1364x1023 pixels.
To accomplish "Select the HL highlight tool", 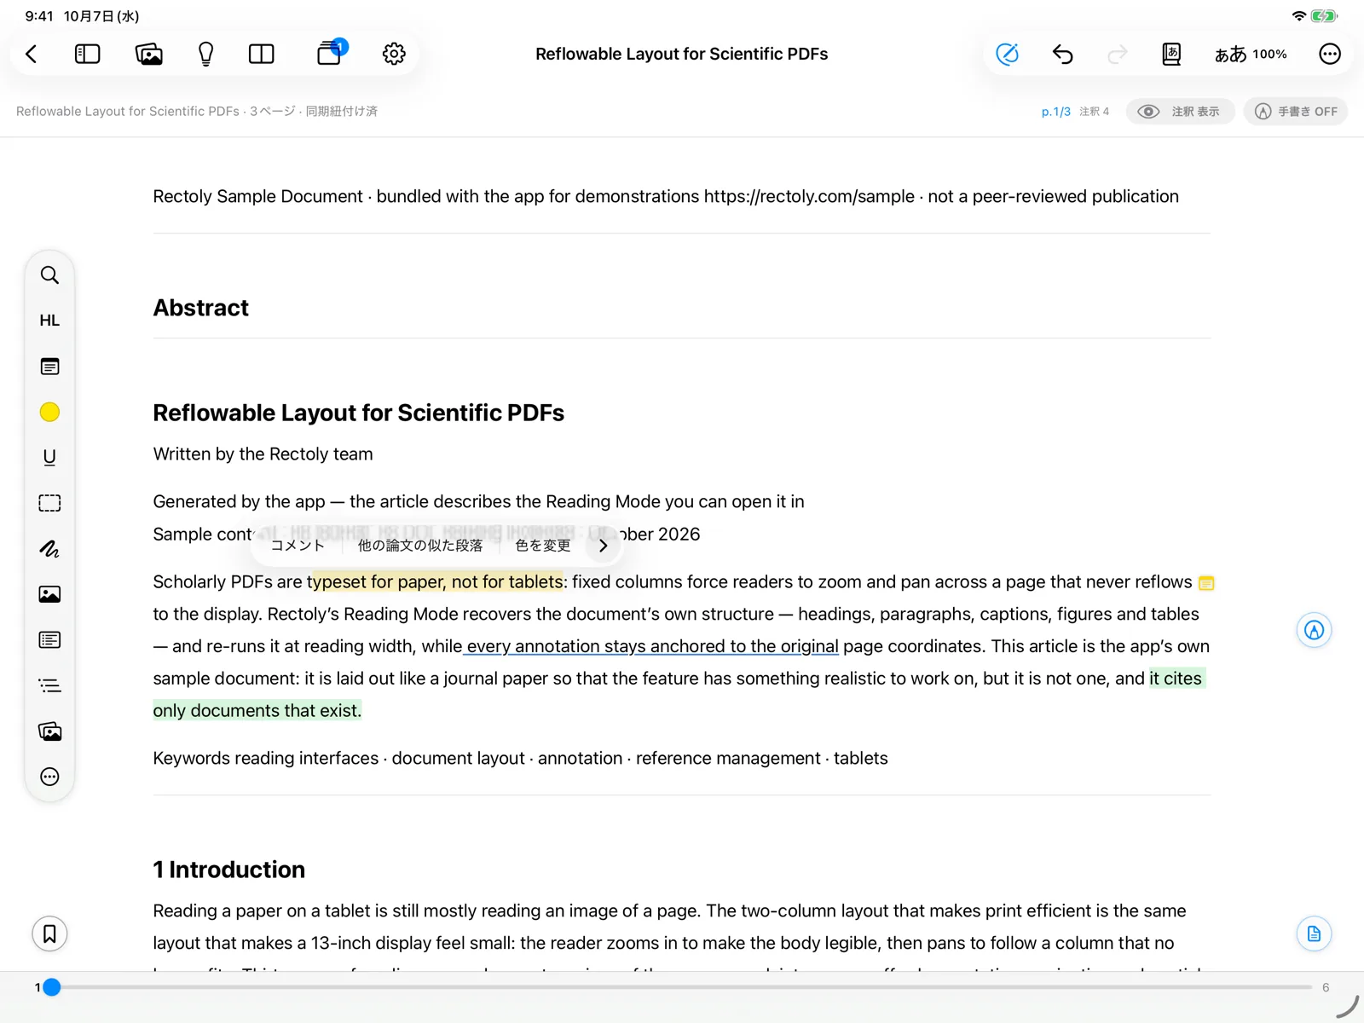I will coord(49,321).
